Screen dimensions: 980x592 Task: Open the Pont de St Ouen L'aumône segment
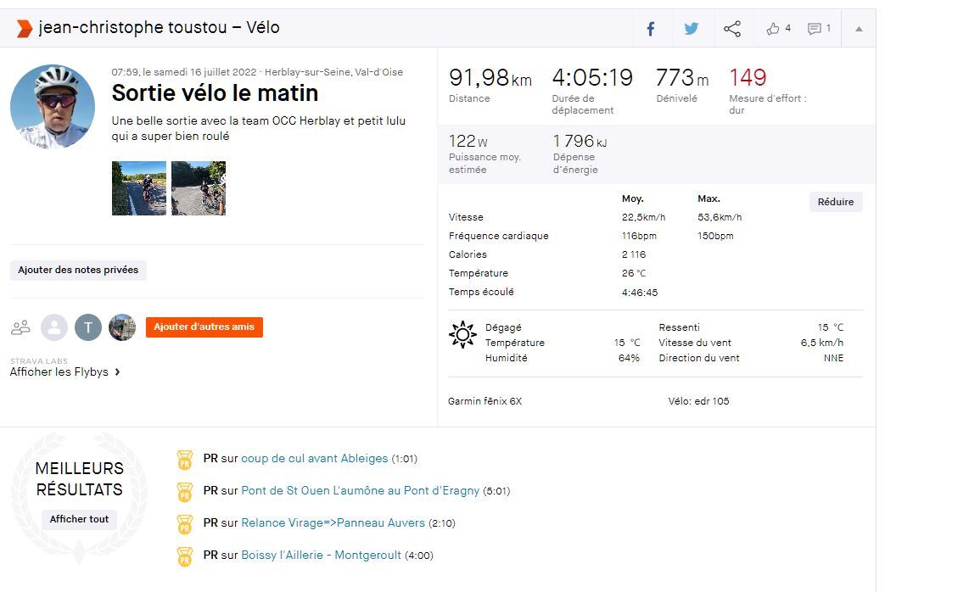coord(360,491)
